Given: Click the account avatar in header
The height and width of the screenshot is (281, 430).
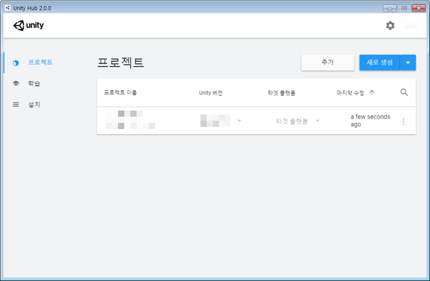Looking at the screenshot, I should [x=411, y=24].
